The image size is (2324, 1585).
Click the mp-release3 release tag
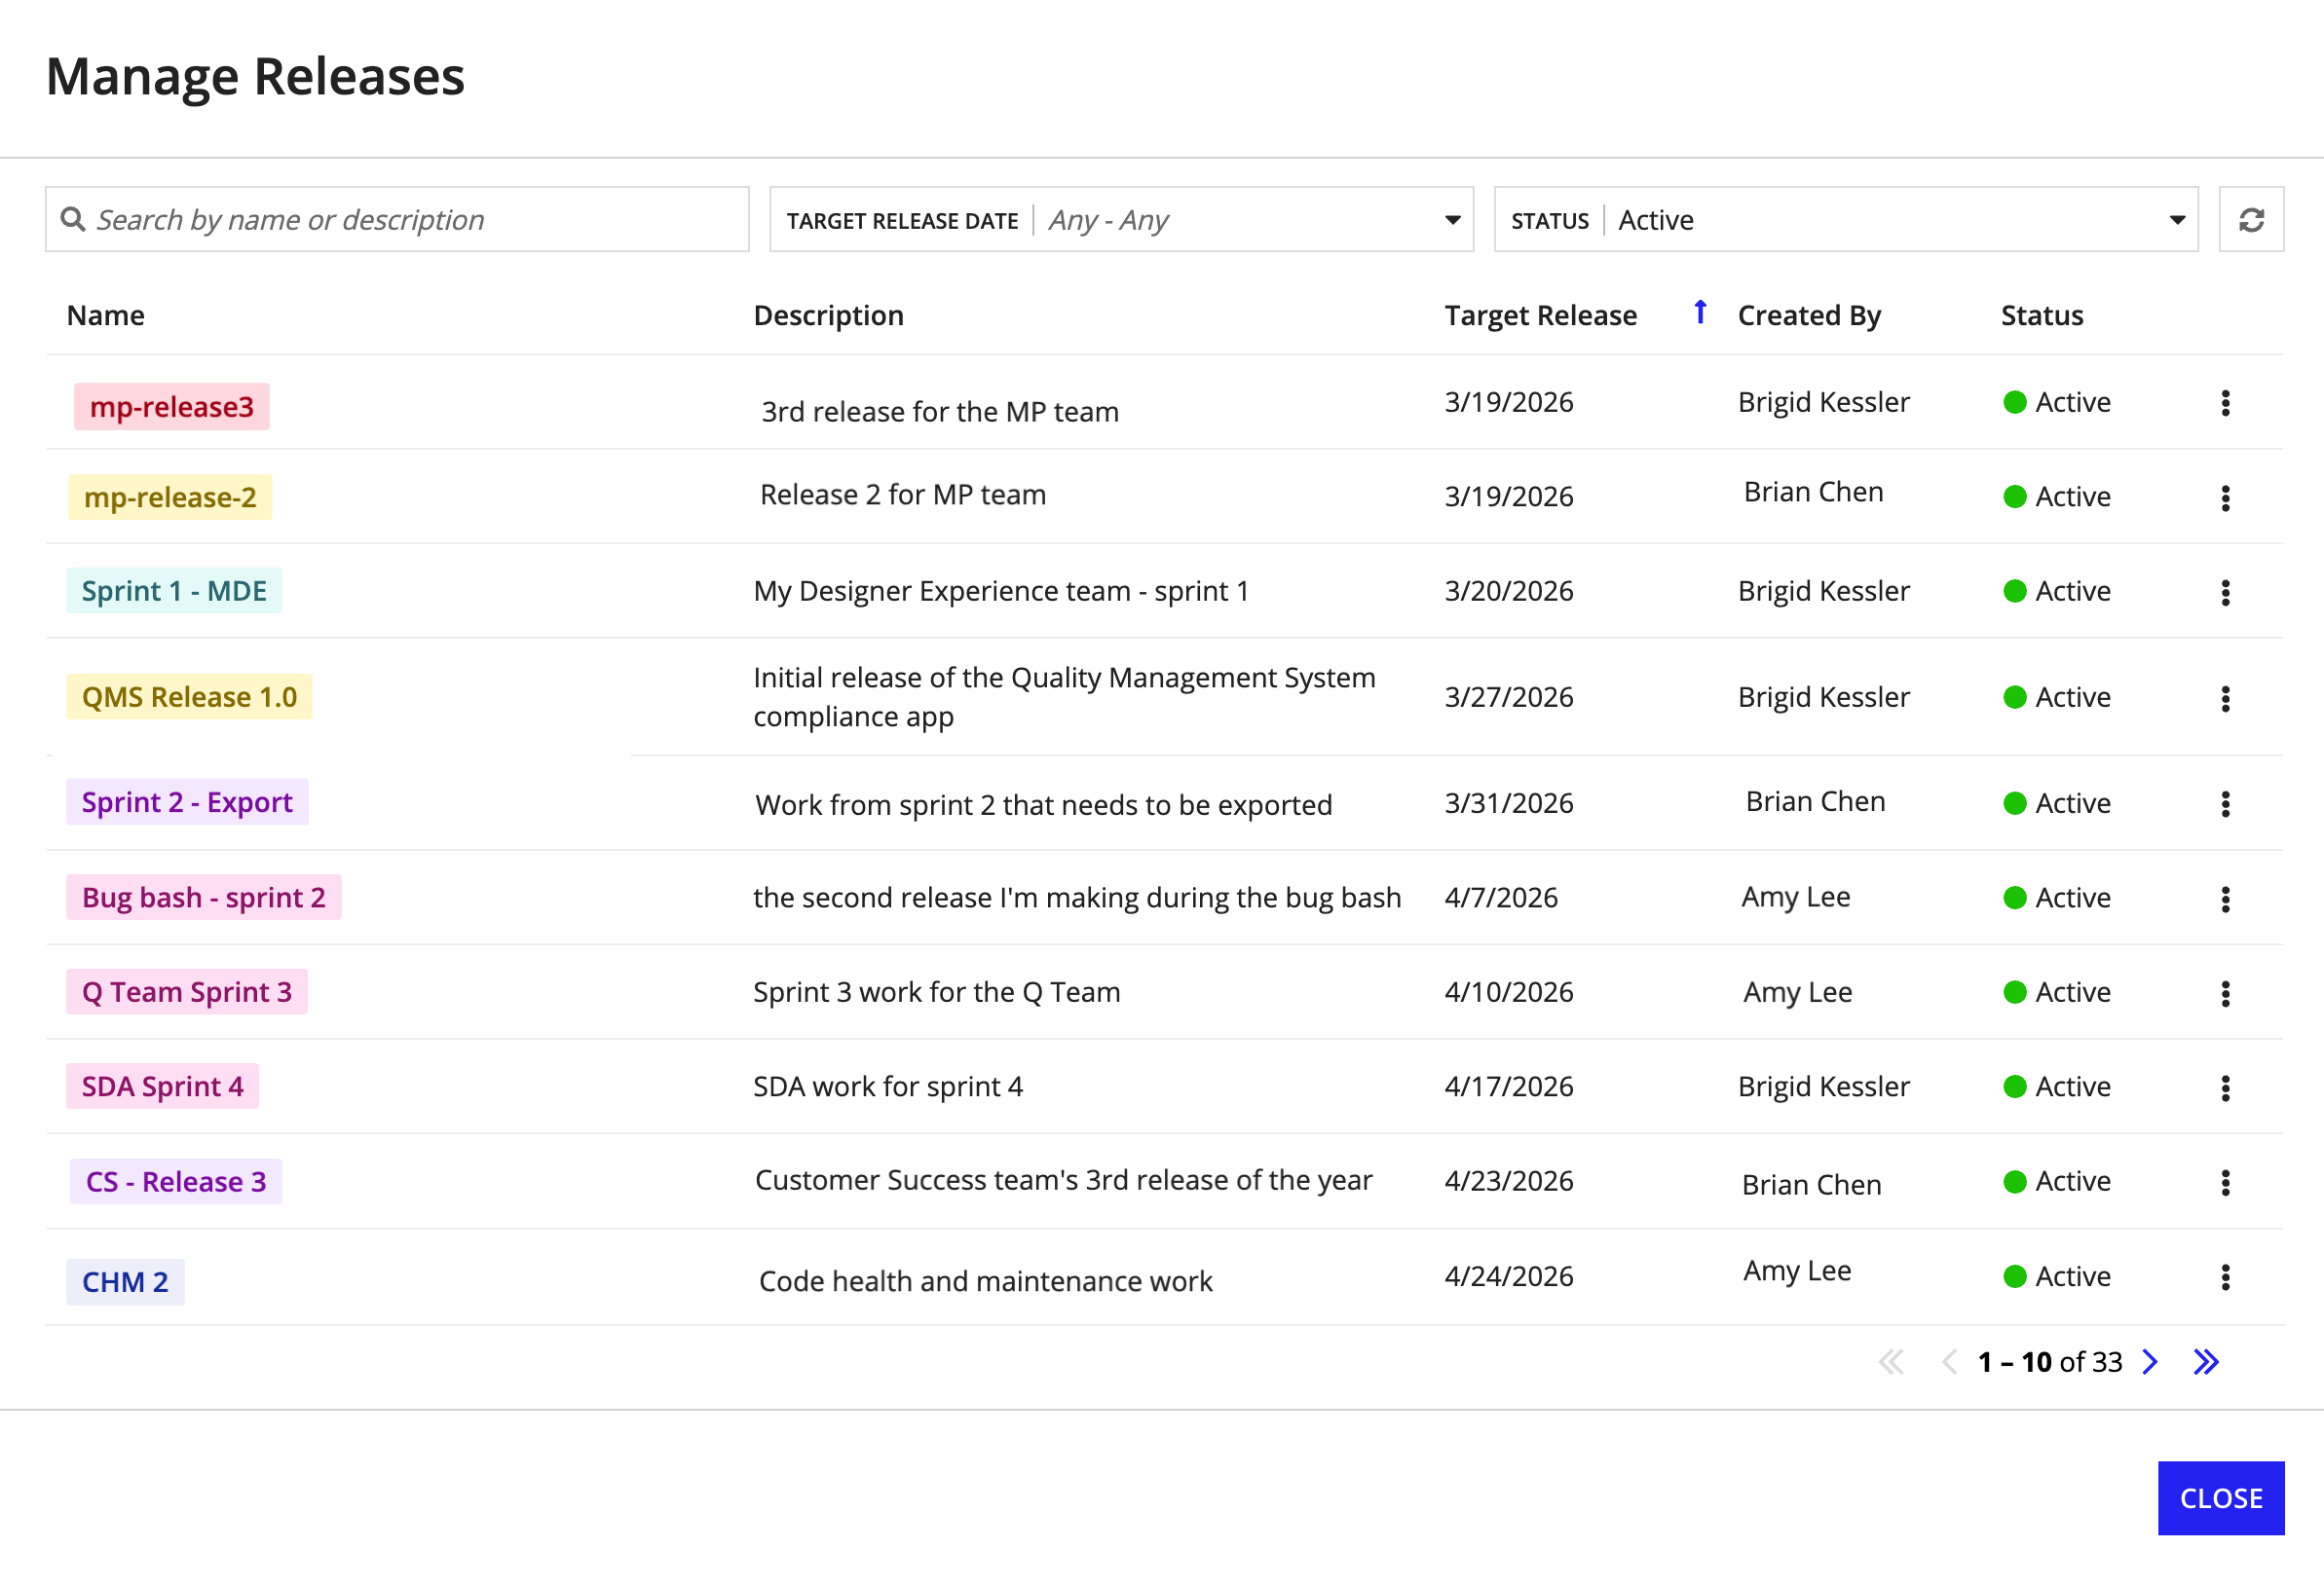click(x=172, y=407)
